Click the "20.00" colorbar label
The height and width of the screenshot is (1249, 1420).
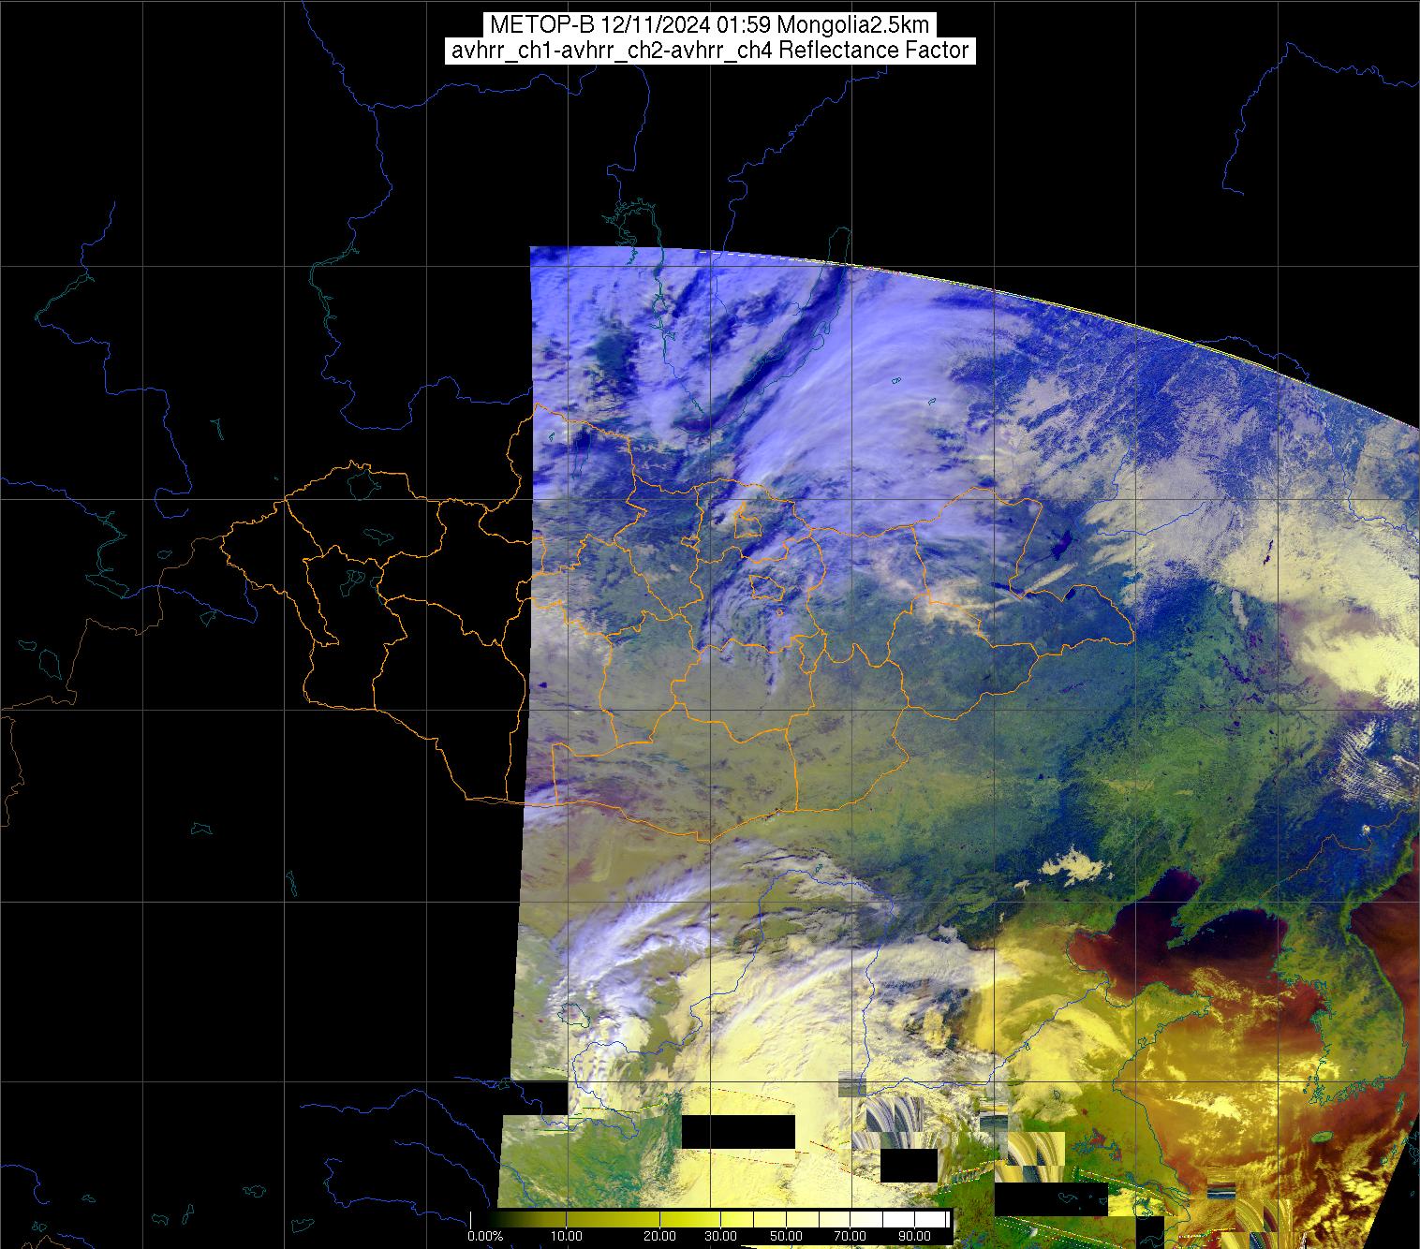click(661, 1237)
